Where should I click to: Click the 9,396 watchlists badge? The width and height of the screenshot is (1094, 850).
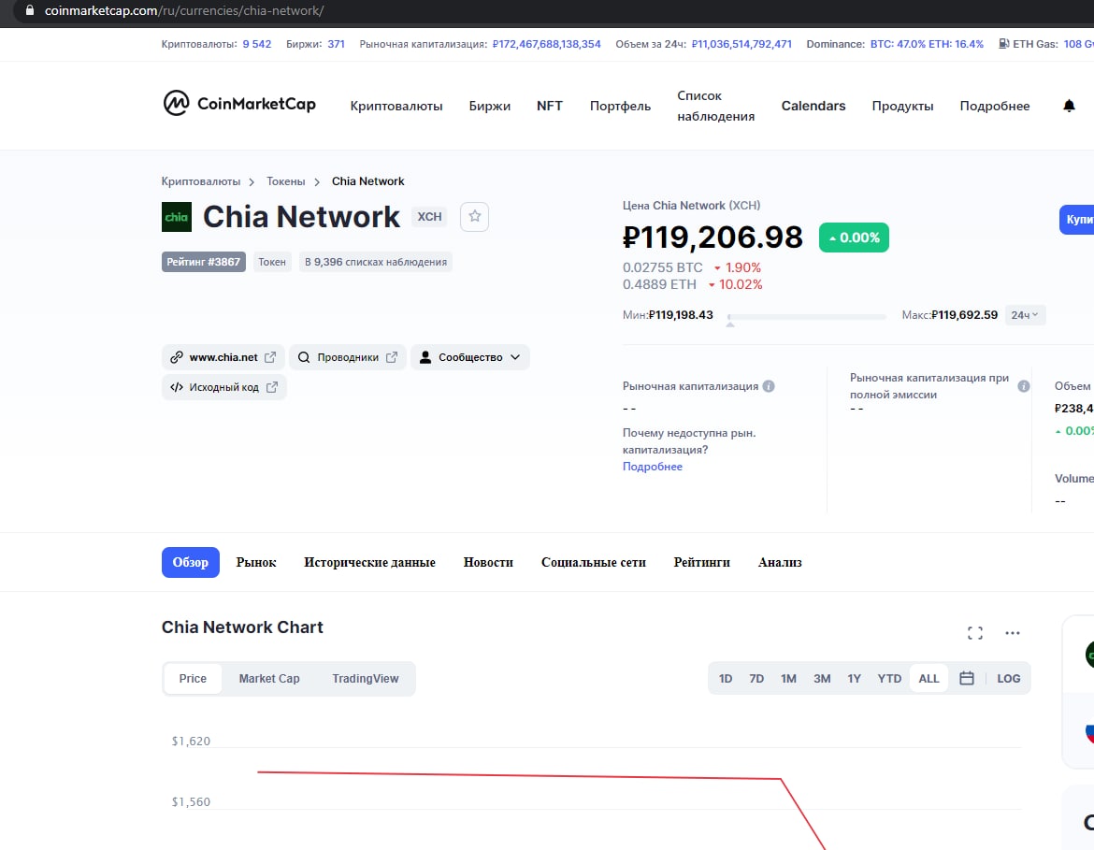pos(376,262)
